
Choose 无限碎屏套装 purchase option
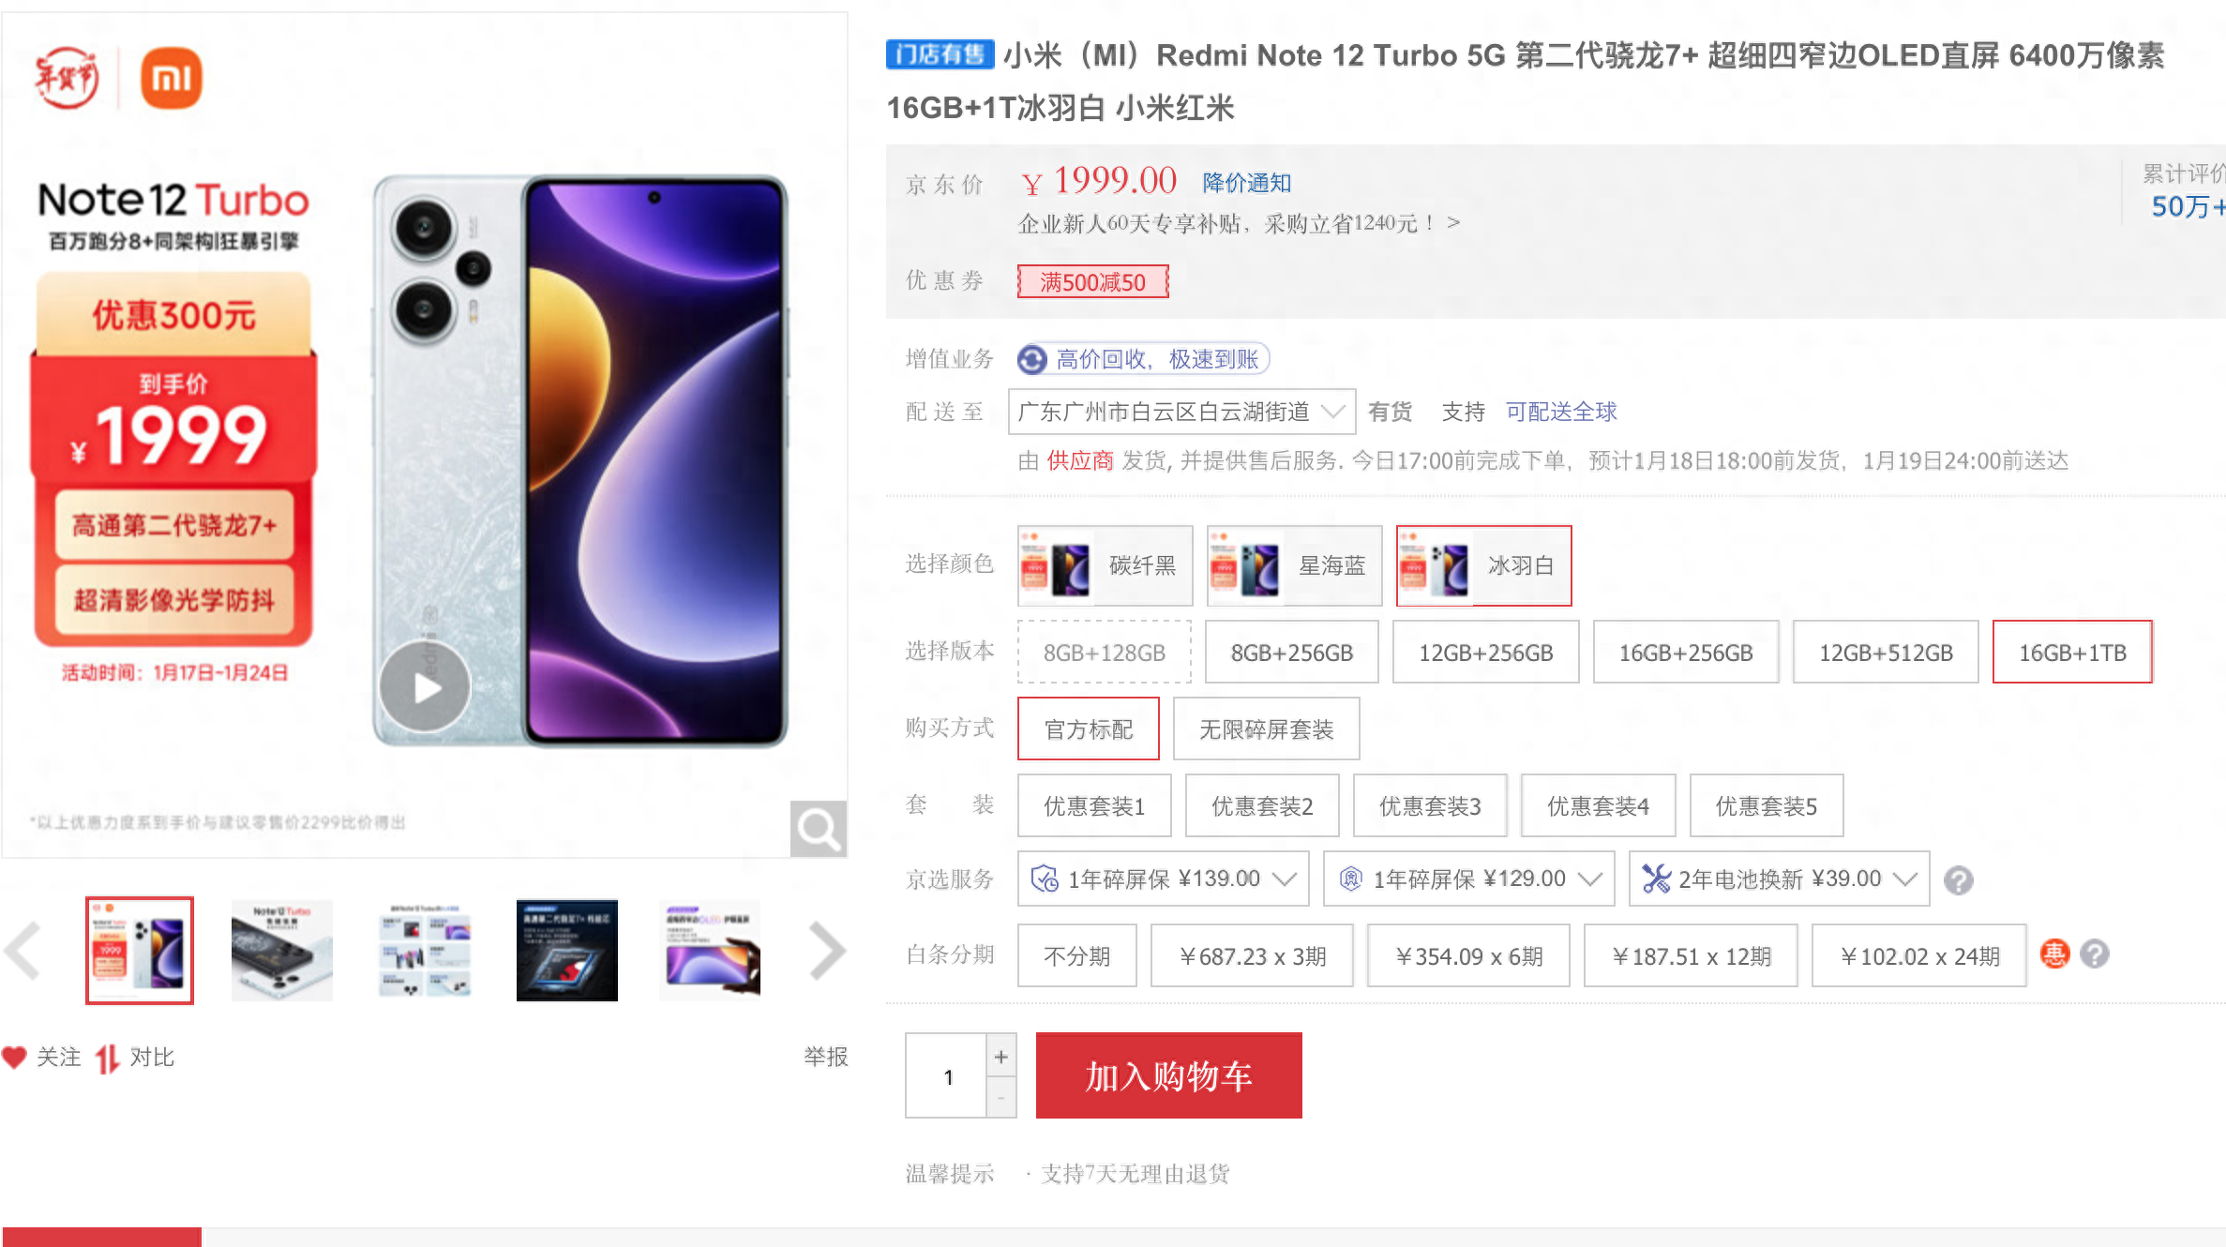1267,729
